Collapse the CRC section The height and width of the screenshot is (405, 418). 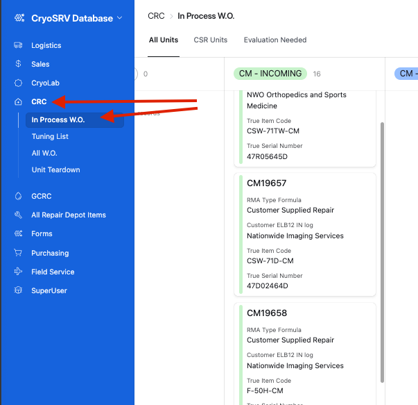pos(39,102)
